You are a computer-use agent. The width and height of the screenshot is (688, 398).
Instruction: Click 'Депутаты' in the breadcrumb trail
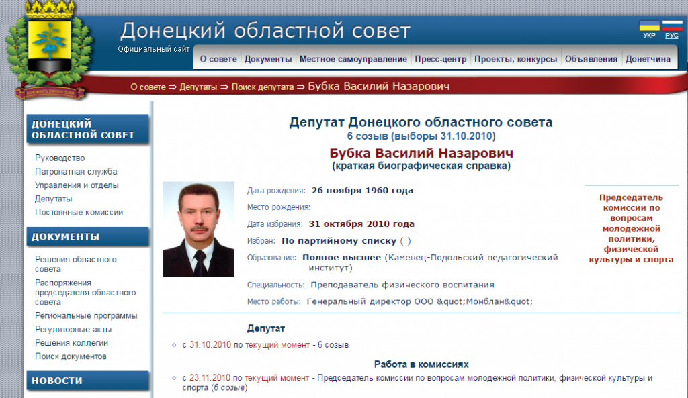pos(200,87)
